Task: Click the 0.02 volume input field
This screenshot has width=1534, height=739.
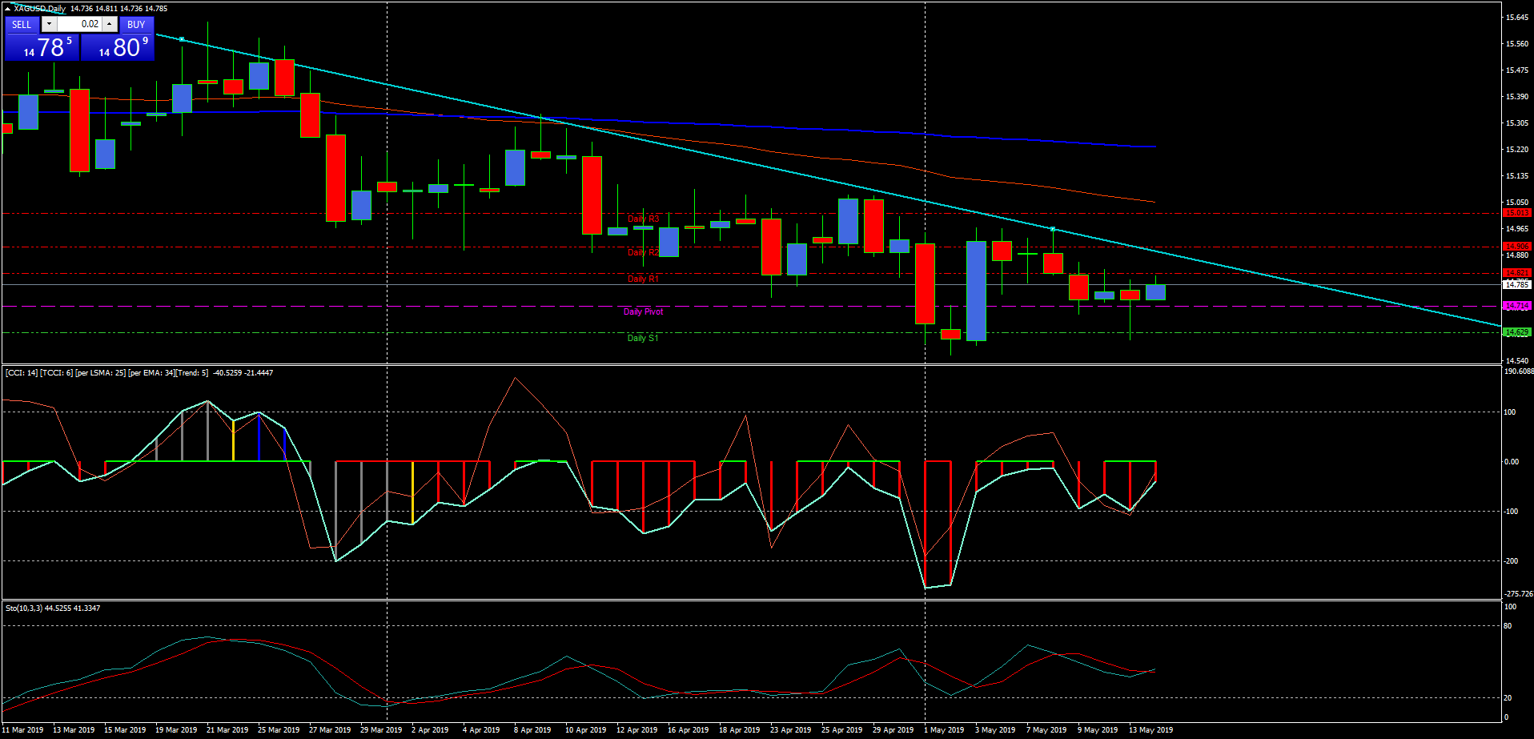Action: click(x=79, y=25)
